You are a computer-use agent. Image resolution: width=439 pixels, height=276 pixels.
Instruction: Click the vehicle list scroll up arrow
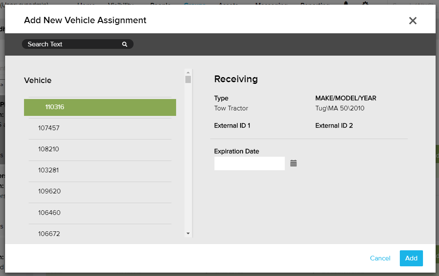pos(188,72)
